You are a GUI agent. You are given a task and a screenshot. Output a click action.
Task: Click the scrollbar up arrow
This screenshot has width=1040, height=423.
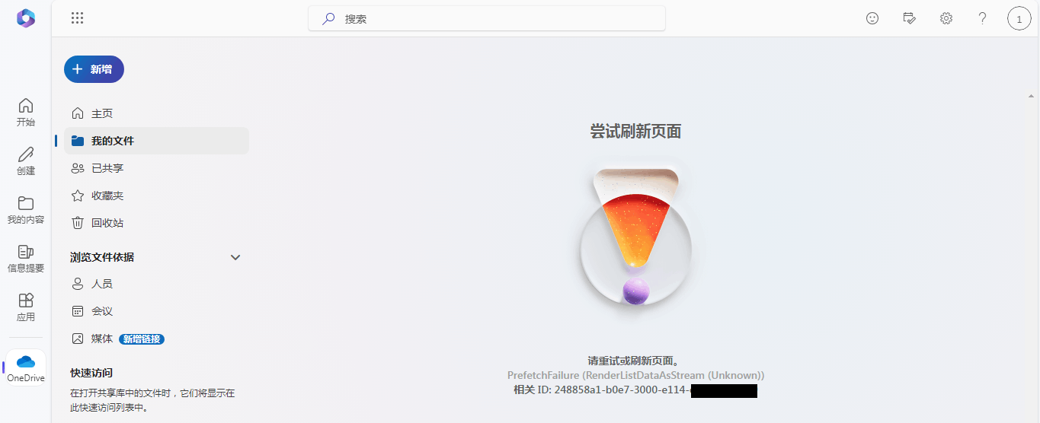(x=1031, y=97)
